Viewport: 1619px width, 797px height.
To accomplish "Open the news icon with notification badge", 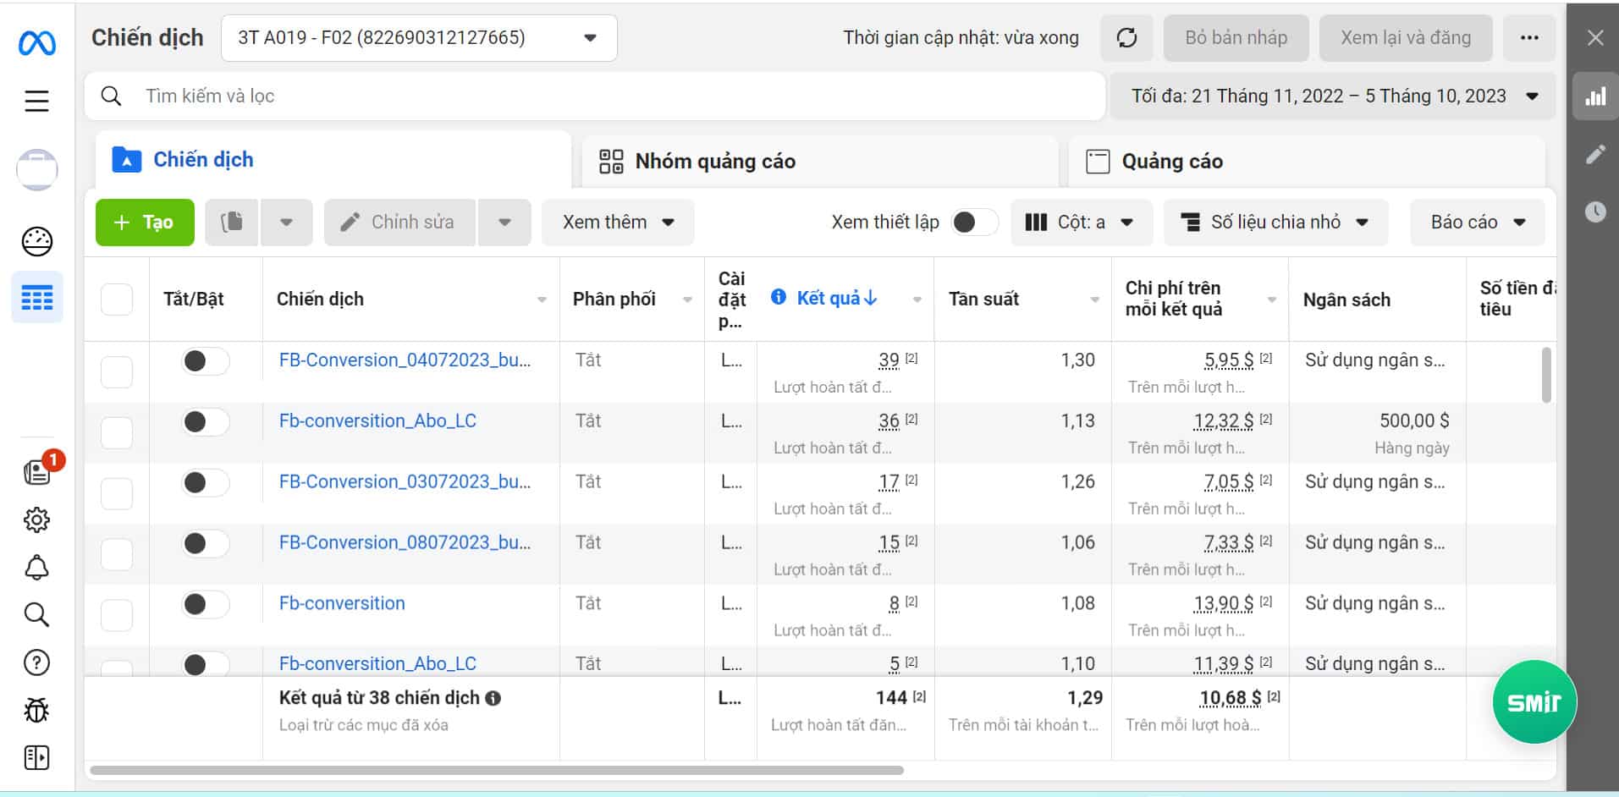I will click(38, 470).
